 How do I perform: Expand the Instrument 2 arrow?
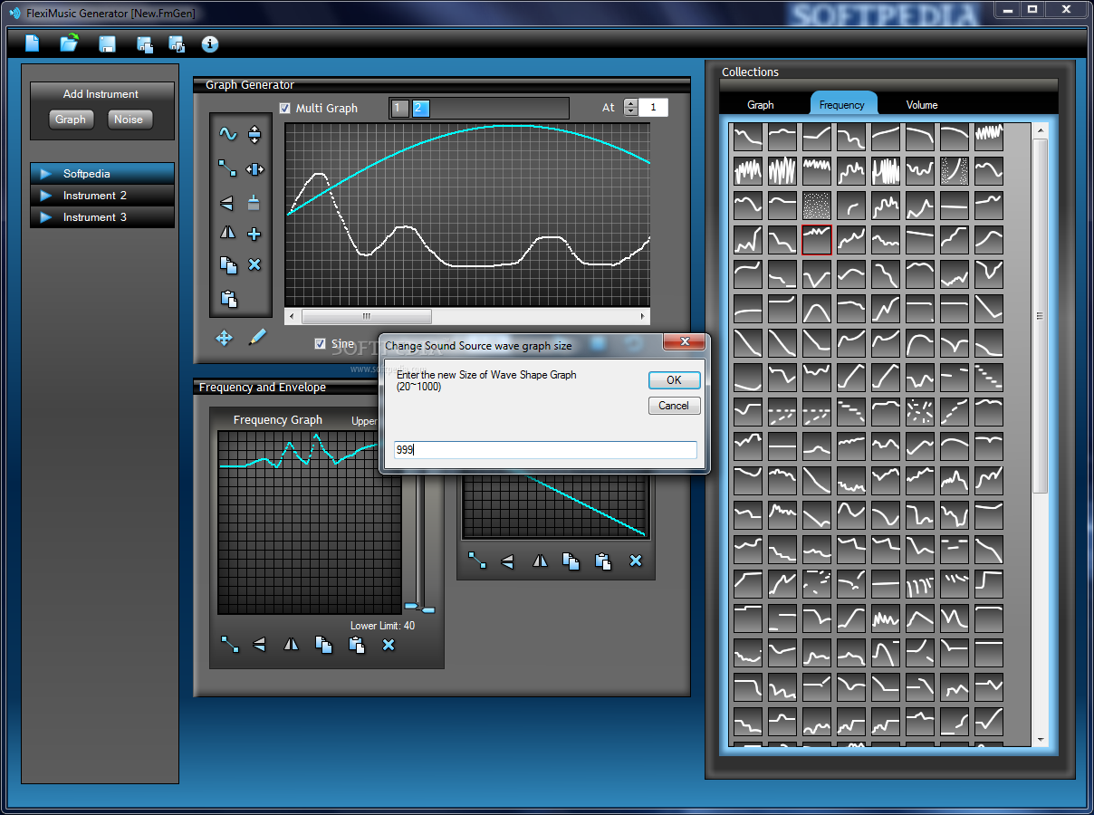click(x=46, y=195)
